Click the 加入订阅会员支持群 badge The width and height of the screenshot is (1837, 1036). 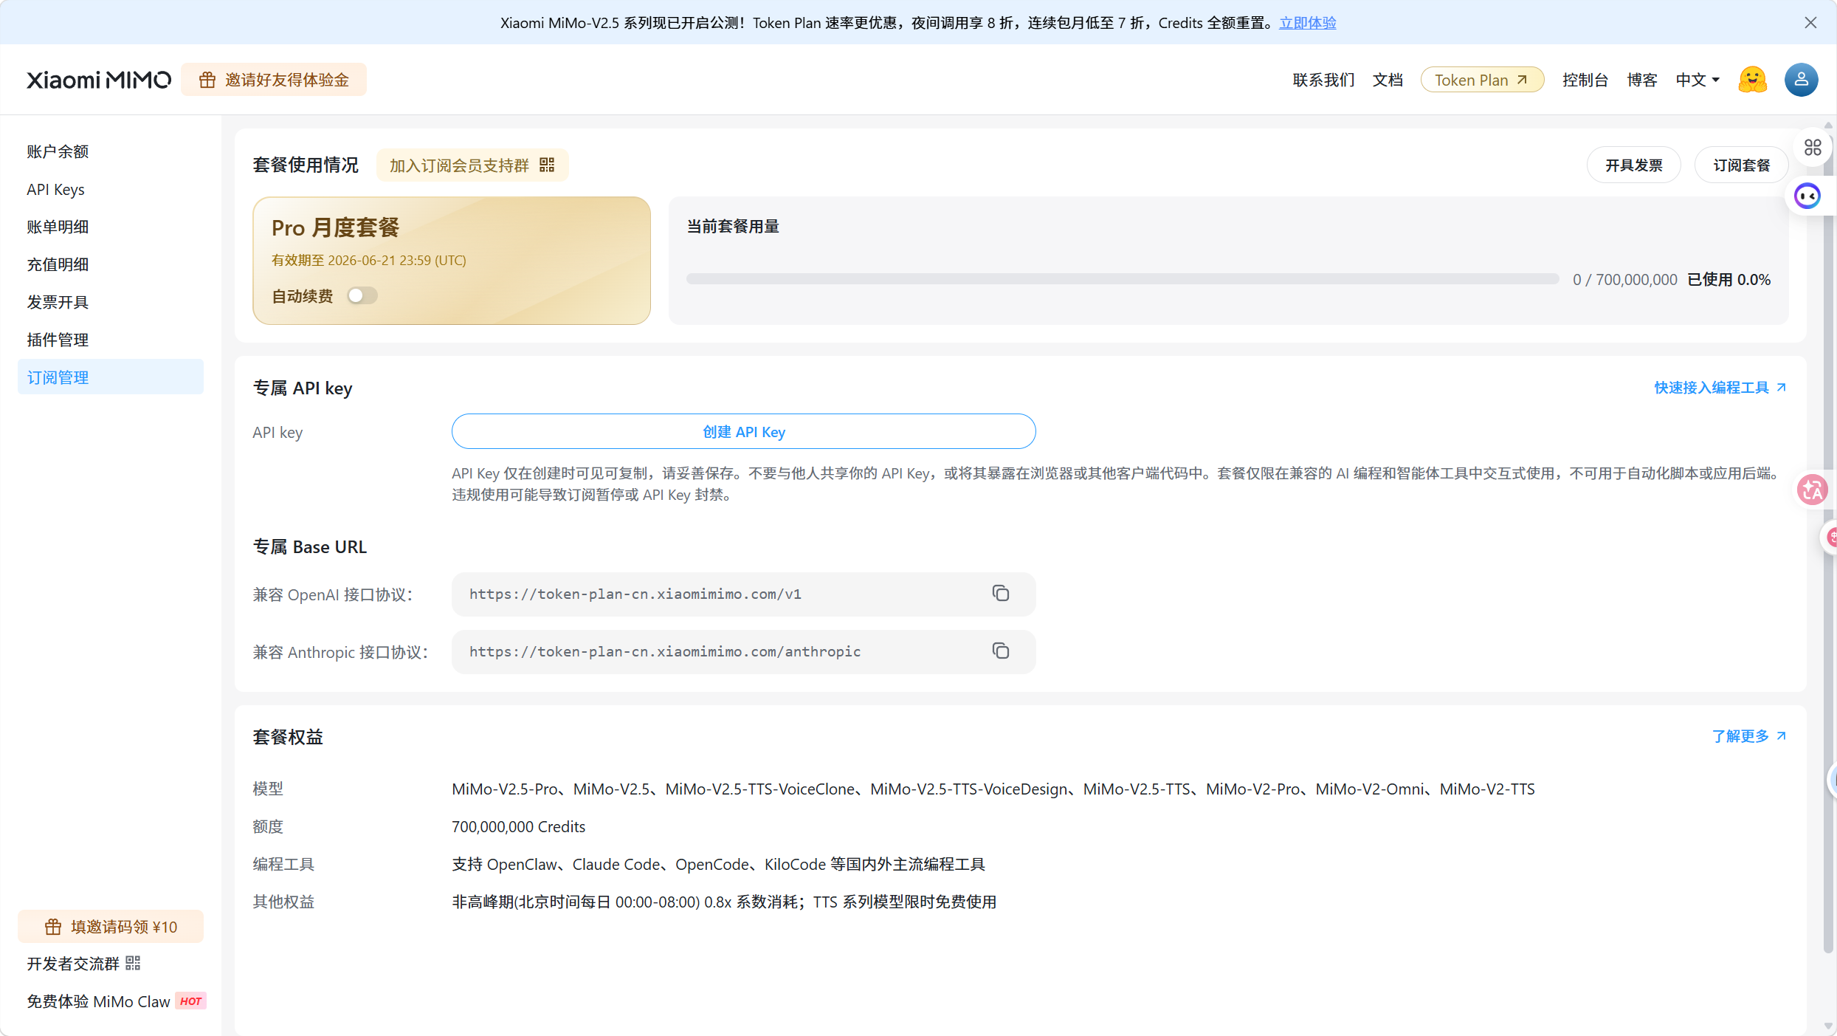pyautogui.click(x=472, y=165)
